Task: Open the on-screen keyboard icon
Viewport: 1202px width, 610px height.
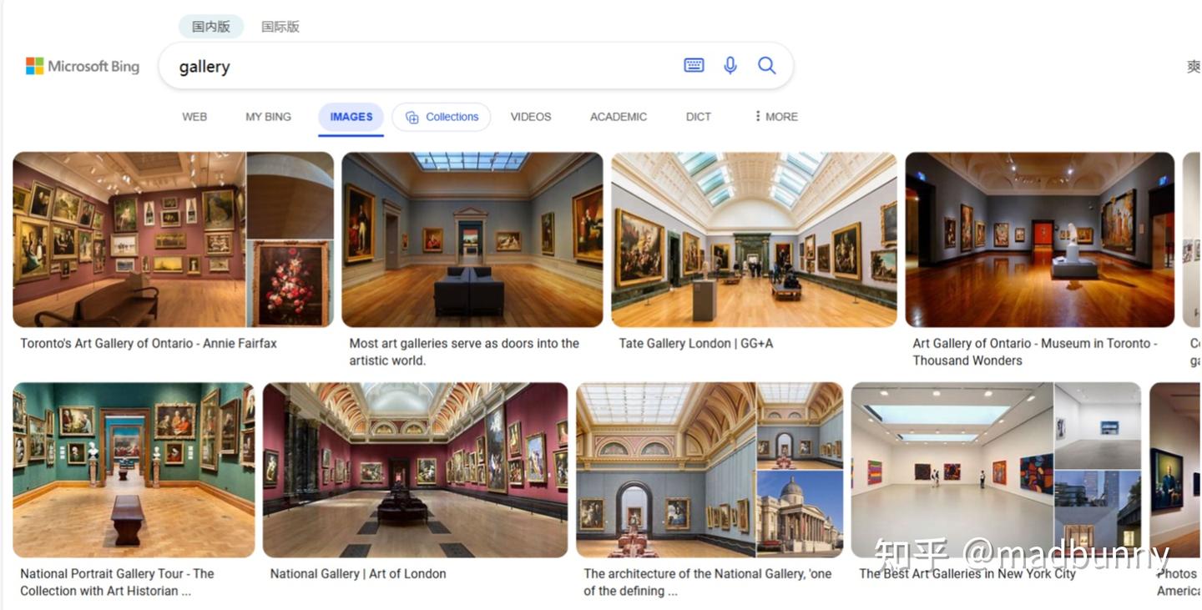Action: (x=694, y=65)
